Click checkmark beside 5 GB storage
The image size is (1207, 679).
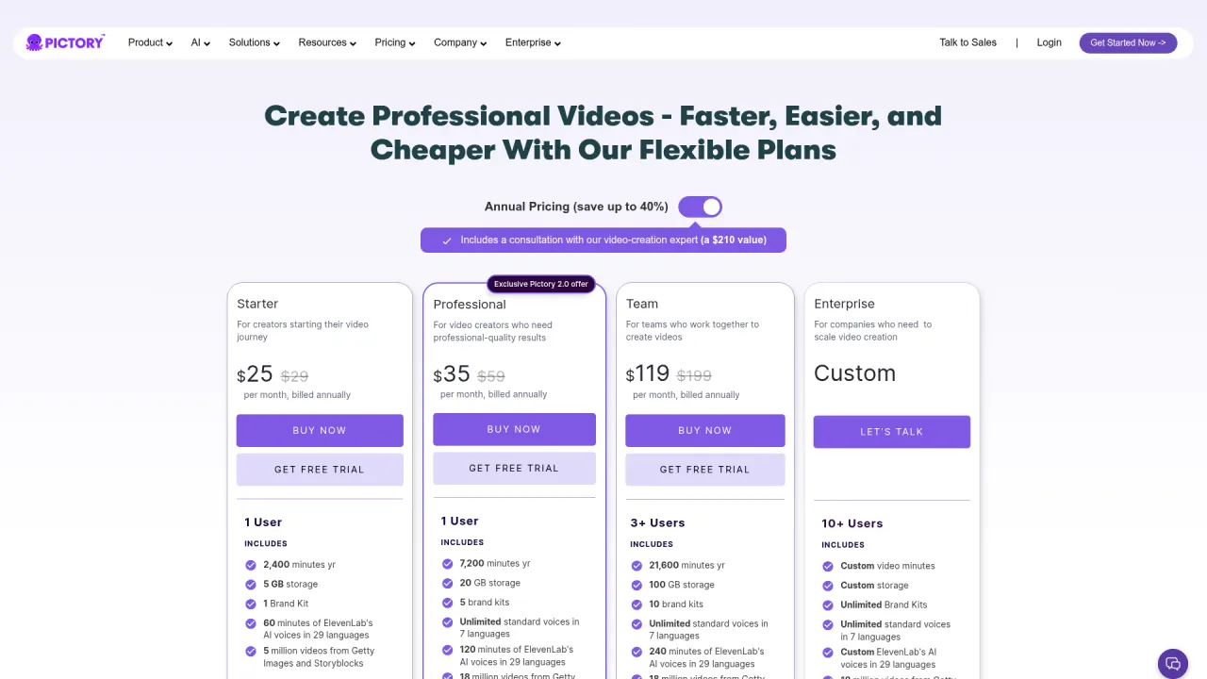point(251,585)
